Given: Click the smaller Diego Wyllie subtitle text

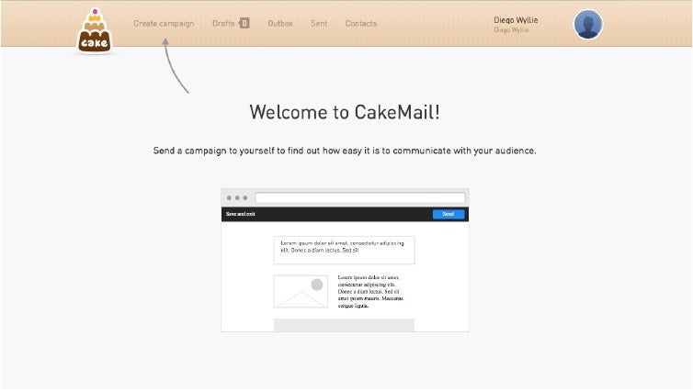Looking at the screenshot, I should pyautogui.click(x=511, y=30).
